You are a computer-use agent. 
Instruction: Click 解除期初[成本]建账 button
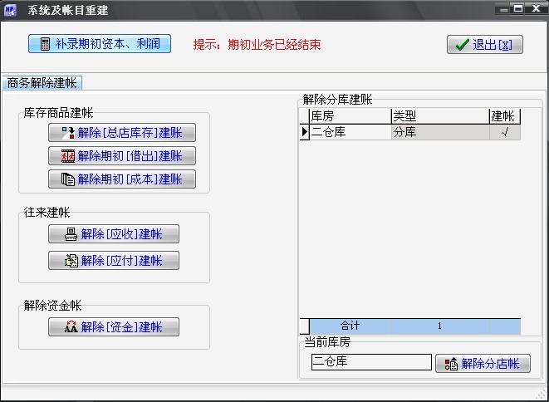(122, 179)
